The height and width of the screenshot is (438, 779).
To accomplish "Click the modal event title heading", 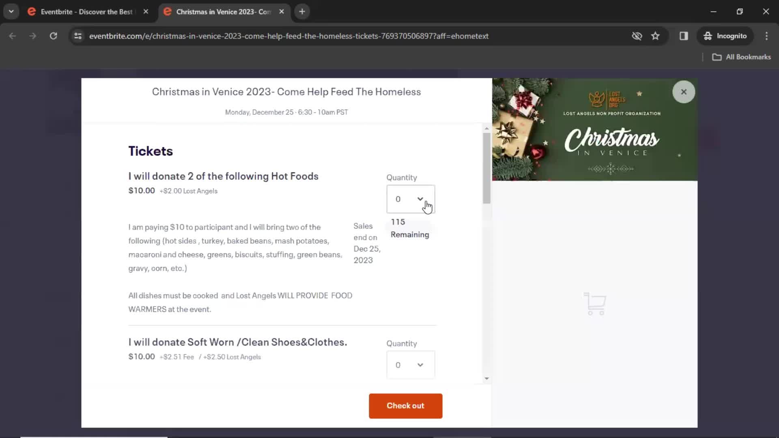I will [x=286, y=92].
